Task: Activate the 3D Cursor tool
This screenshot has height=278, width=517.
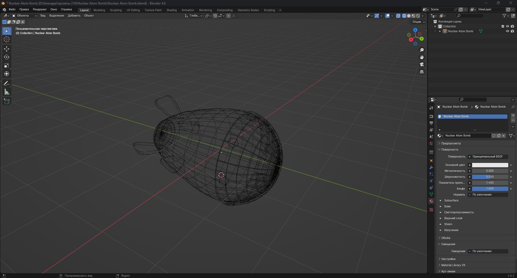Action: click(x=7, y=39)
